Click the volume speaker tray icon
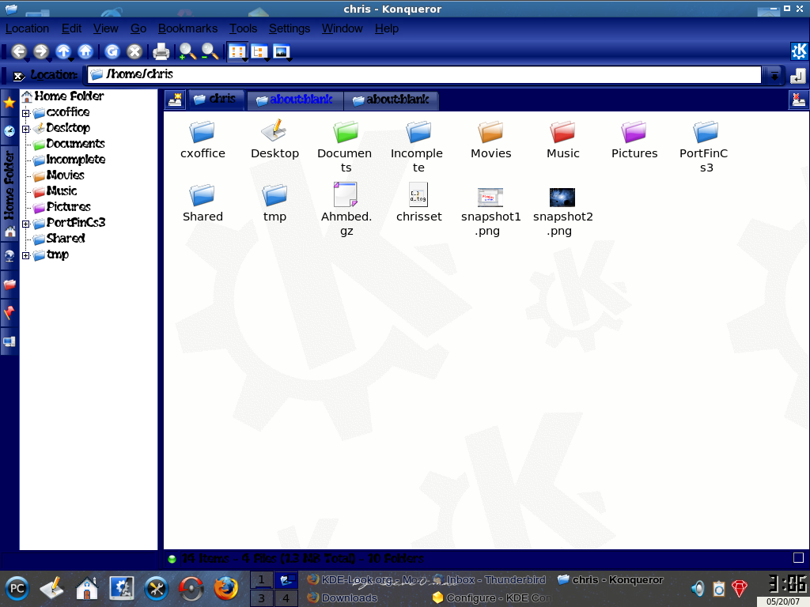Screen dimensions: 810x607 pos(698,588)
